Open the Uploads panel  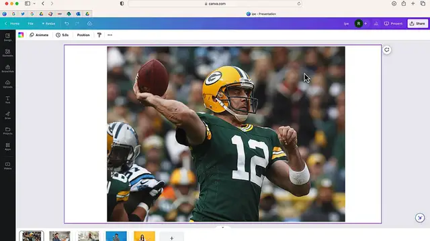7,84
